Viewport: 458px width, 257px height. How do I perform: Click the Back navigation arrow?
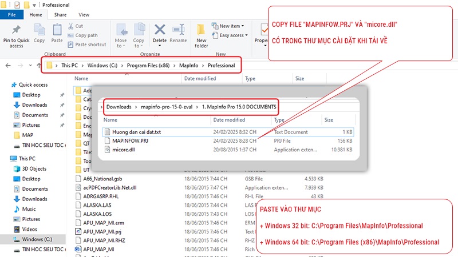8,66
